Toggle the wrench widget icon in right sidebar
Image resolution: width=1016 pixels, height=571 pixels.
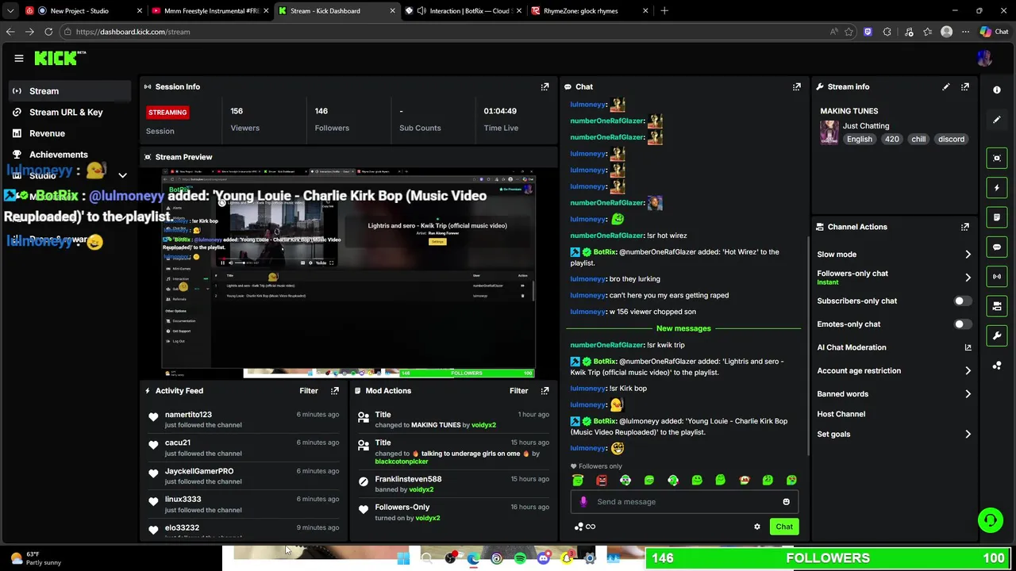coord(997,335)
